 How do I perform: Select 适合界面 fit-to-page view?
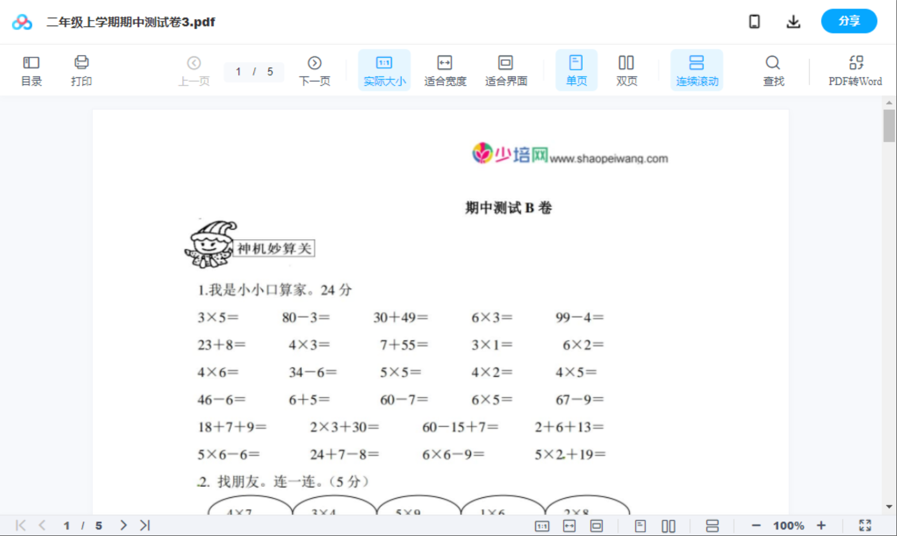point(505,70)
